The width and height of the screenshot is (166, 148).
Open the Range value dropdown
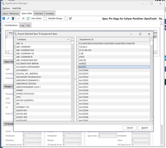(x=79, y=140)
